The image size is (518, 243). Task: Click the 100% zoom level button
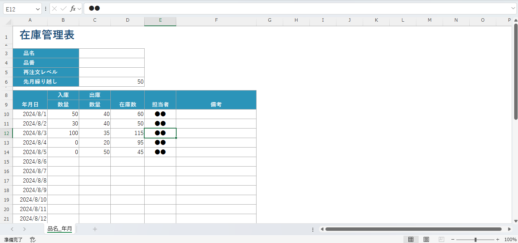pyautogui.click(x=510, y=240)
